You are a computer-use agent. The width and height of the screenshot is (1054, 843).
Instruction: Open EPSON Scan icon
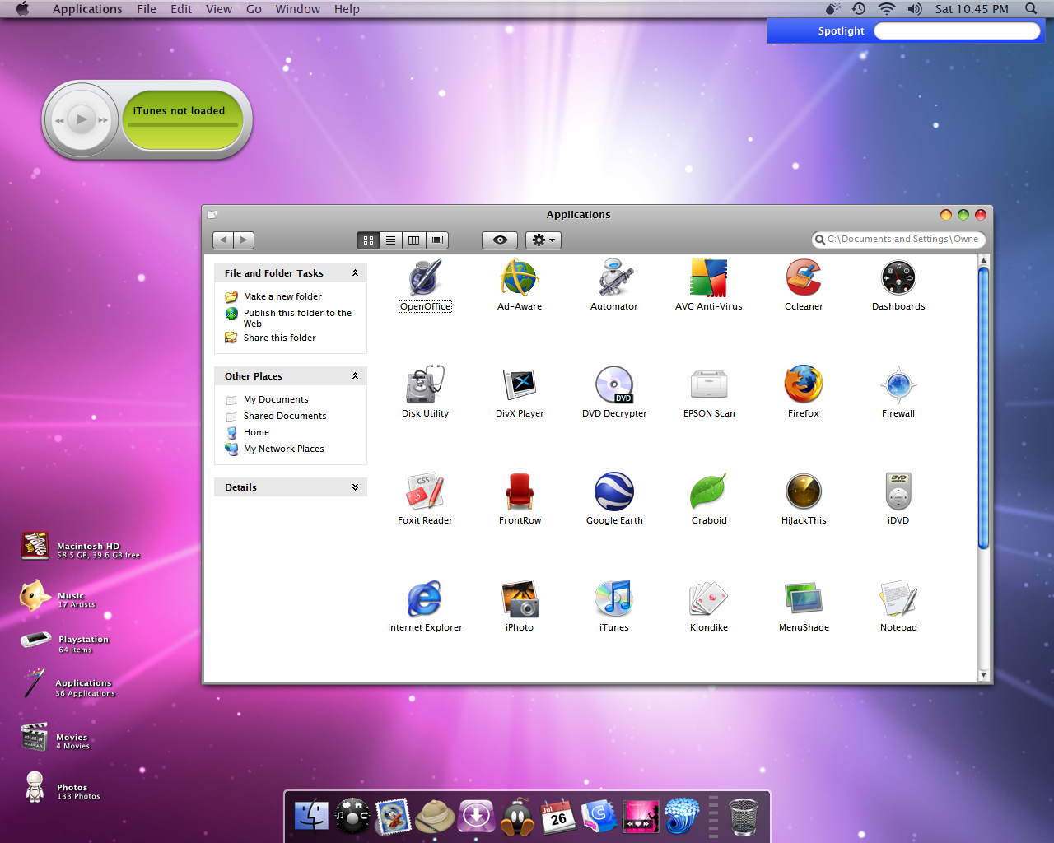709,385
